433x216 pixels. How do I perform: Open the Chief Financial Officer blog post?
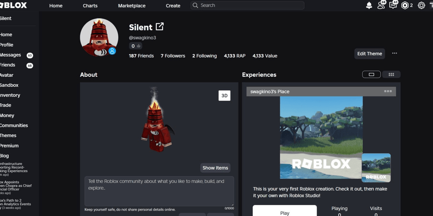(x=16, y=188)
